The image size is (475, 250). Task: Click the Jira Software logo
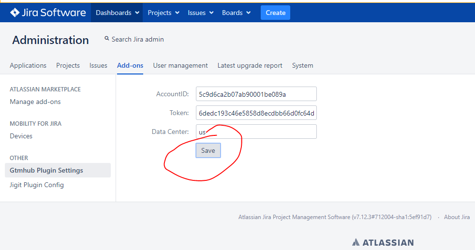[x=48, y=13]
